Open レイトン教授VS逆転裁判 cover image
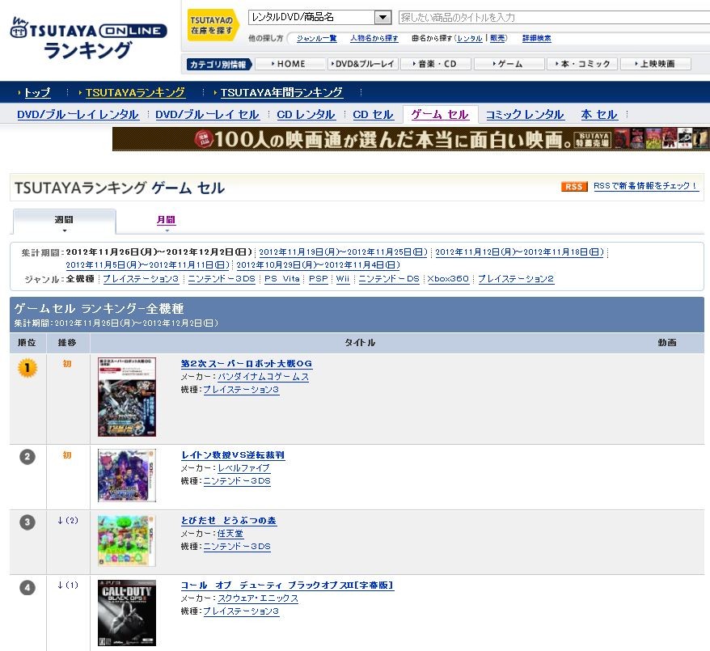Image resolution: width=710 pixels, height=651 pixels. coord(127,476)
